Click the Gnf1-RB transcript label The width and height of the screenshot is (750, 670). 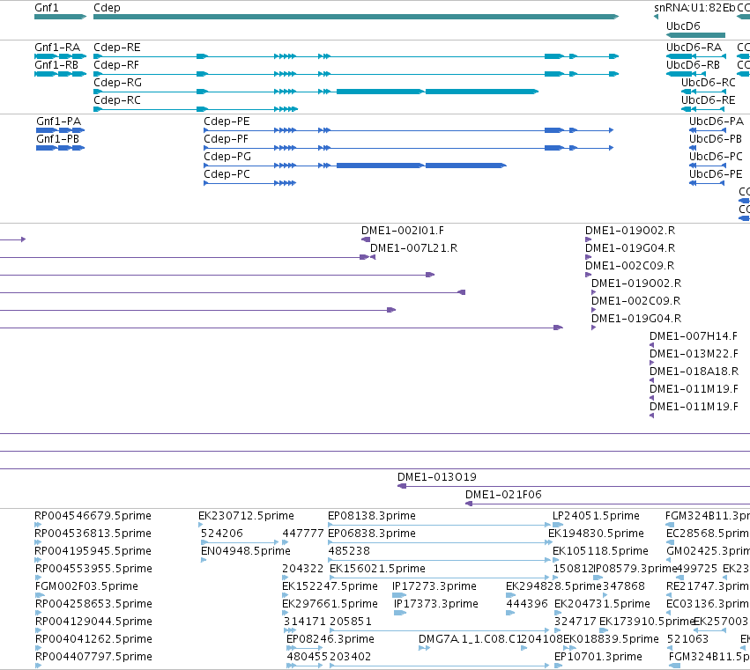(x=56, y=64)
